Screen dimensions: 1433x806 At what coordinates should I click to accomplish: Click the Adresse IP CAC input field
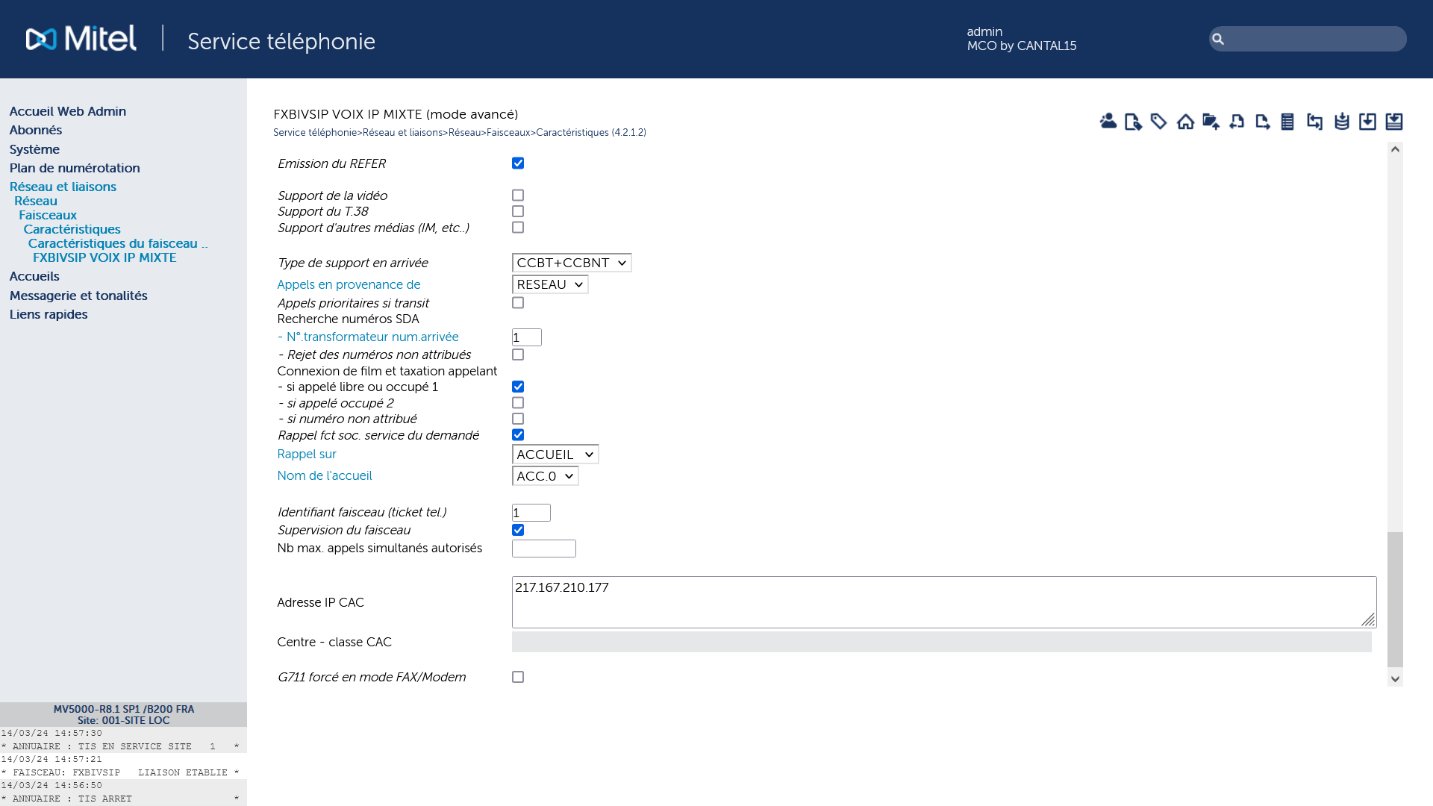pos(942,602)
